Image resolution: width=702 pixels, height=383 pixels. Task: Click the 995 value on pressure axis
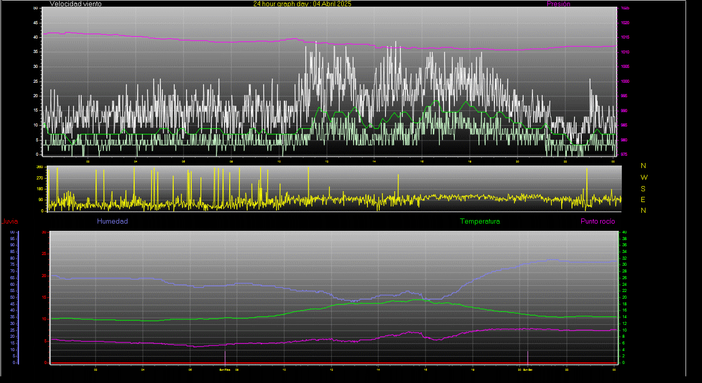[x=623, y=96]
